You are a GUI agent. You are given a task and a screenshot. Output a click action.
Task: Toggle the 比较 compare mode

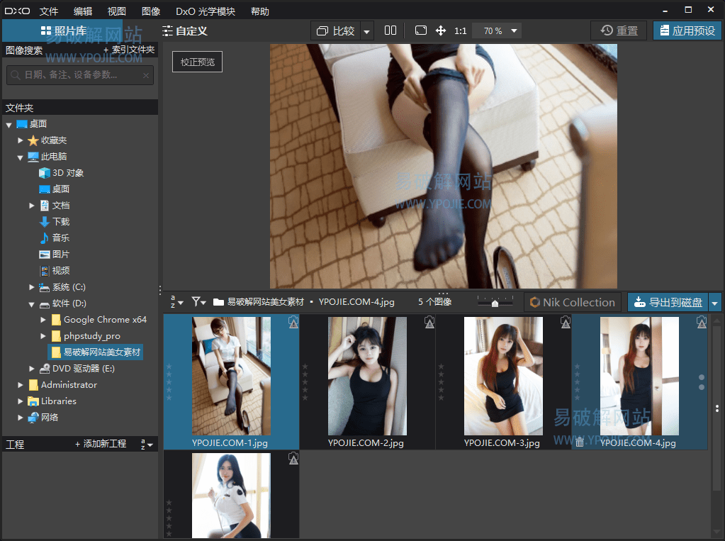339,30
